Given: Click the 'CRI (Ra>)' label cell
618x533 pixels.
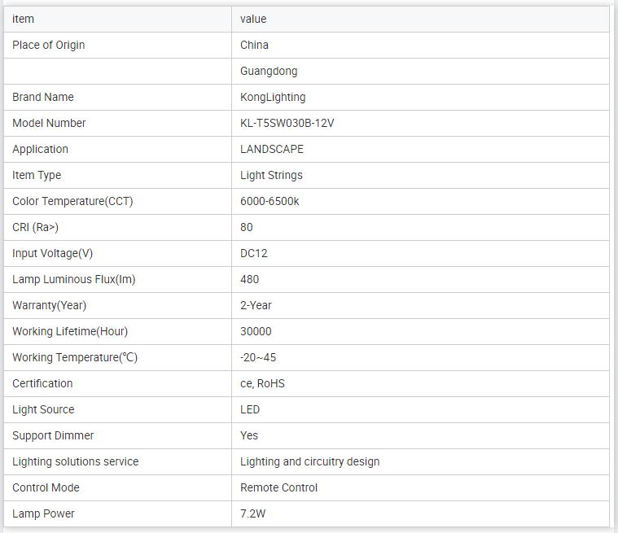Looking at the screenshot, I should [36, 227].
